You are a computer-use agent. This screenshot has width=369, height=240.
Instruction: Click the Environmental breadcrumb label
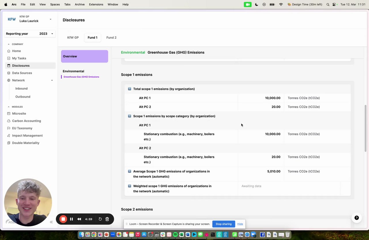[x=133, y=52]
